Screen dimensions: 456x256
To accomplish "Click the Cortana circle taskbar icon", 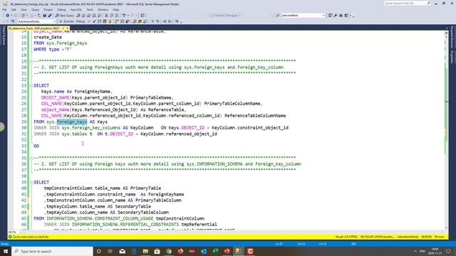I will [98, 251].
